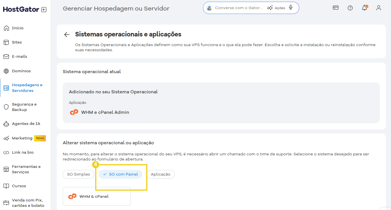Open the user profile icon
Screen dimensions: 391x210
click(378, 8)
